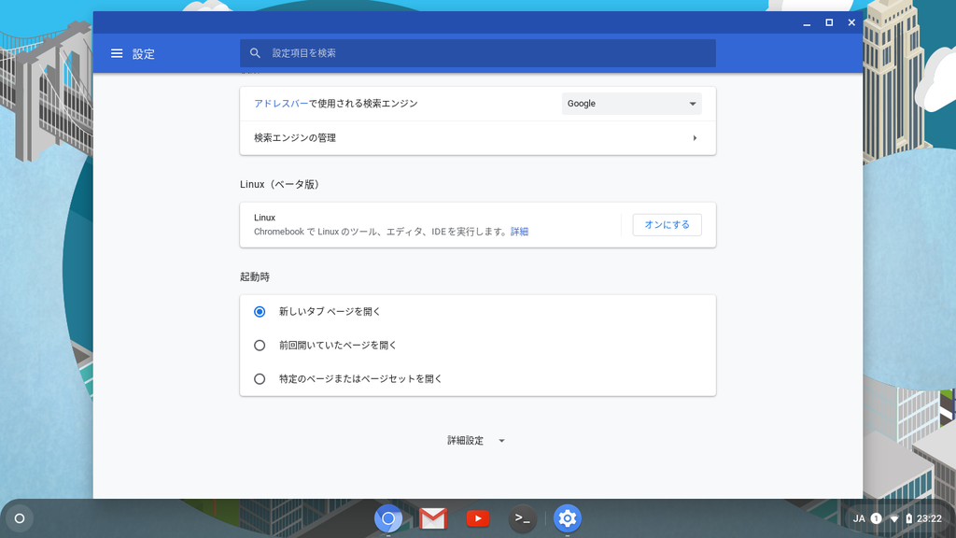Click the battery status icon
Viewport: 956px width, 538px height.
(x=908, y=518)
